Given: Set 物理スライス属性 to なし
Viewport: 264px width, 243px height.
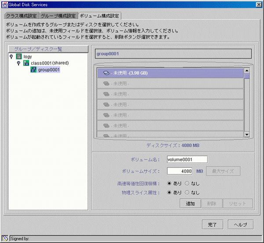Looking at the screenshot, I should pyautogui.click(x=187, y=192).
